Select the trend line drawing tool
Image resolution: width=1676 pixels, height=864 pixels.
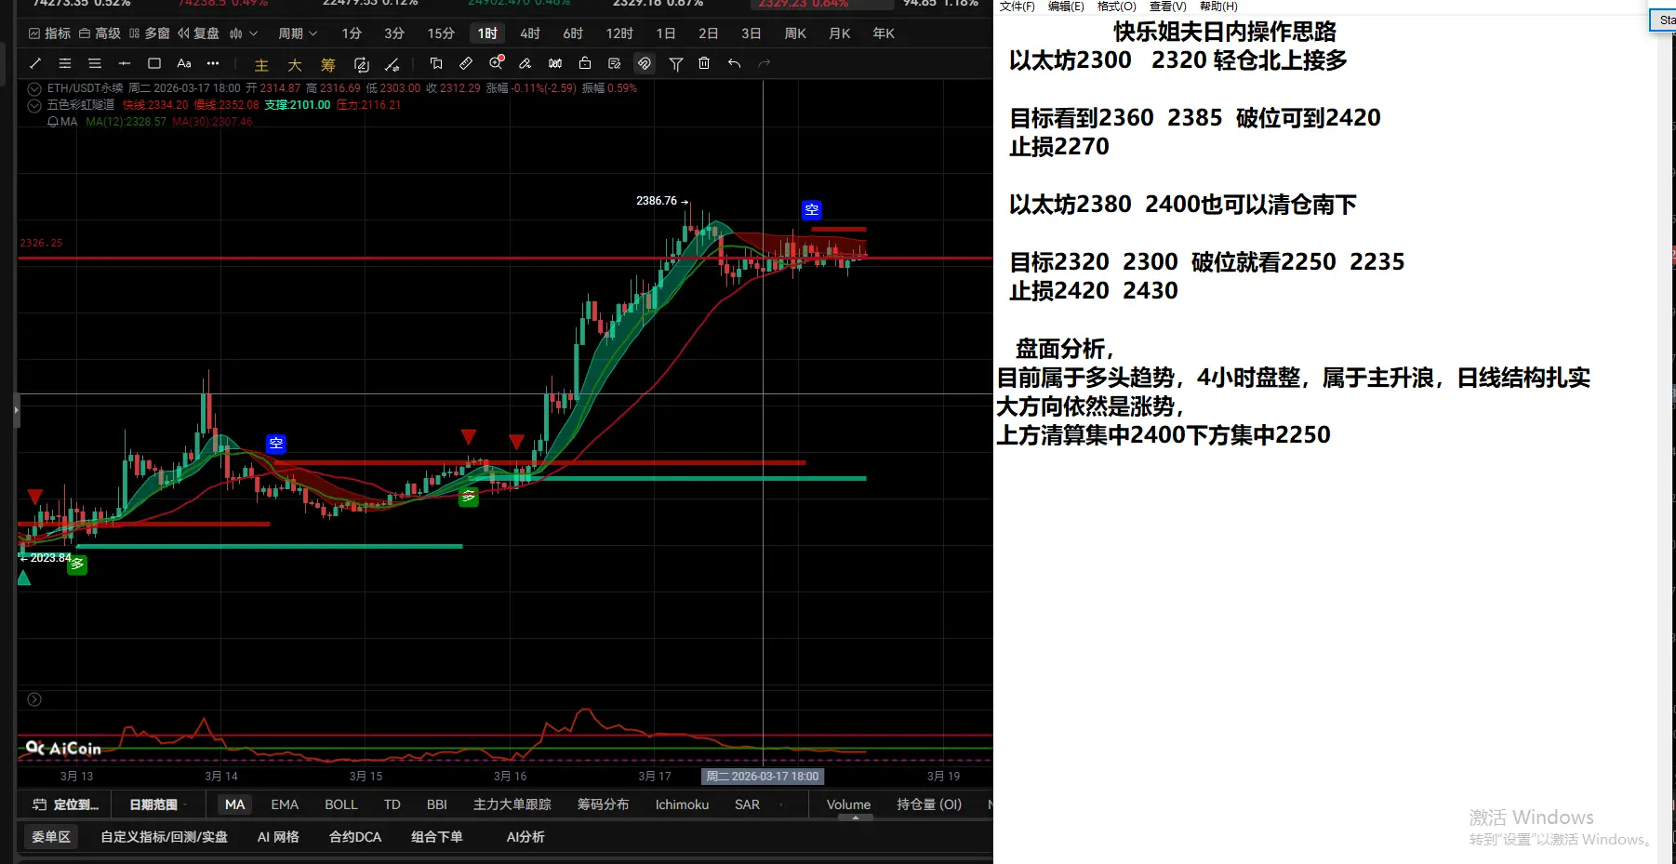click(x=35, y=63)
